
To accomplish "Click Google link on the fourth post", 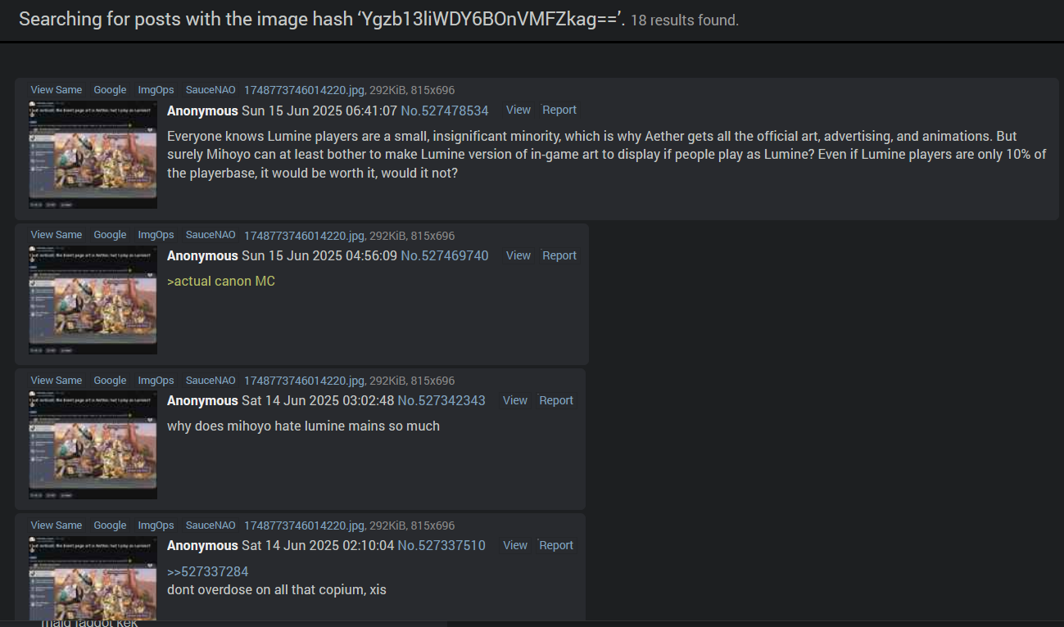I will coord(110,526).
